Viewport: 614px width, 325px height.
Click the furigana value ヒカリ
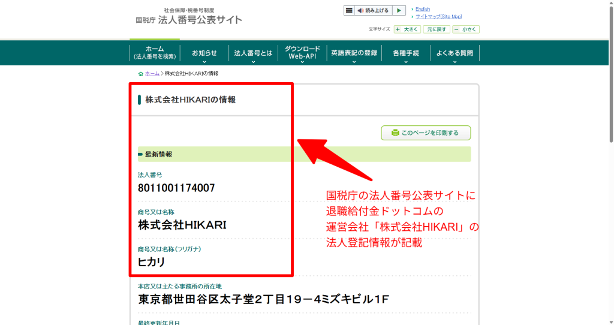[x=151, y=262]
